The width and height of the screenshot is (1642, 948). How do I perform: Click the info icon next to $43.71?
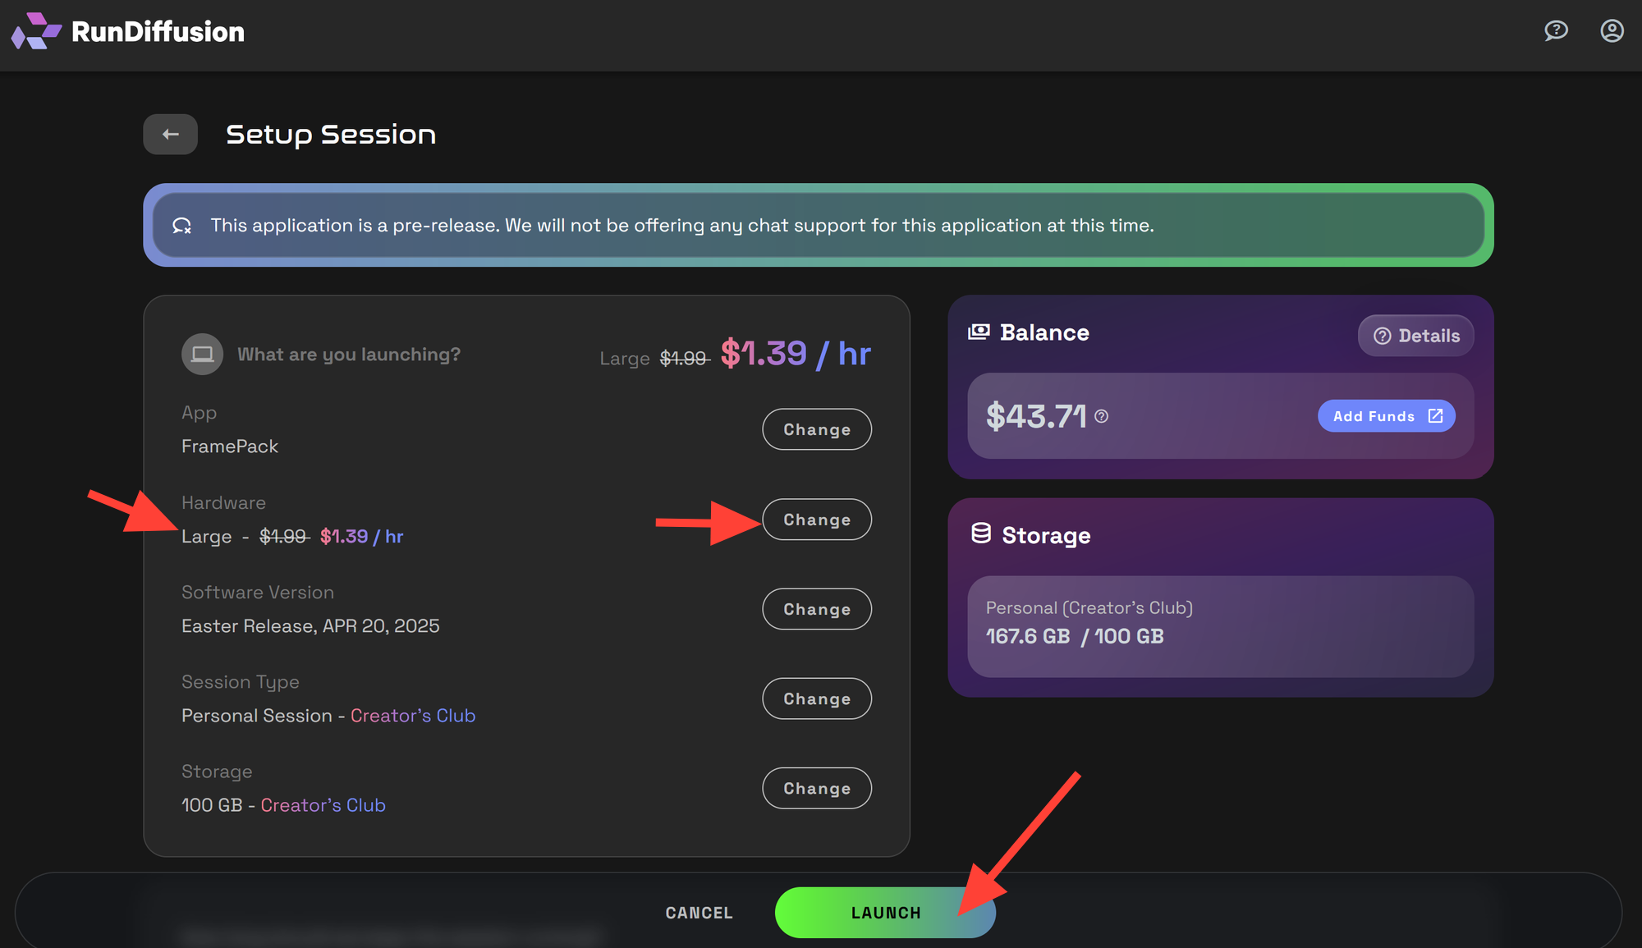coord(1102,417)
